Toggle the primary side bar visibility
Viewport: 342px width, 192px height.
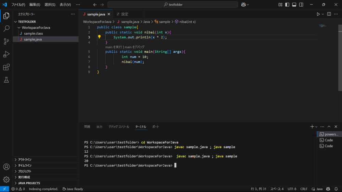tap(287, 4)
